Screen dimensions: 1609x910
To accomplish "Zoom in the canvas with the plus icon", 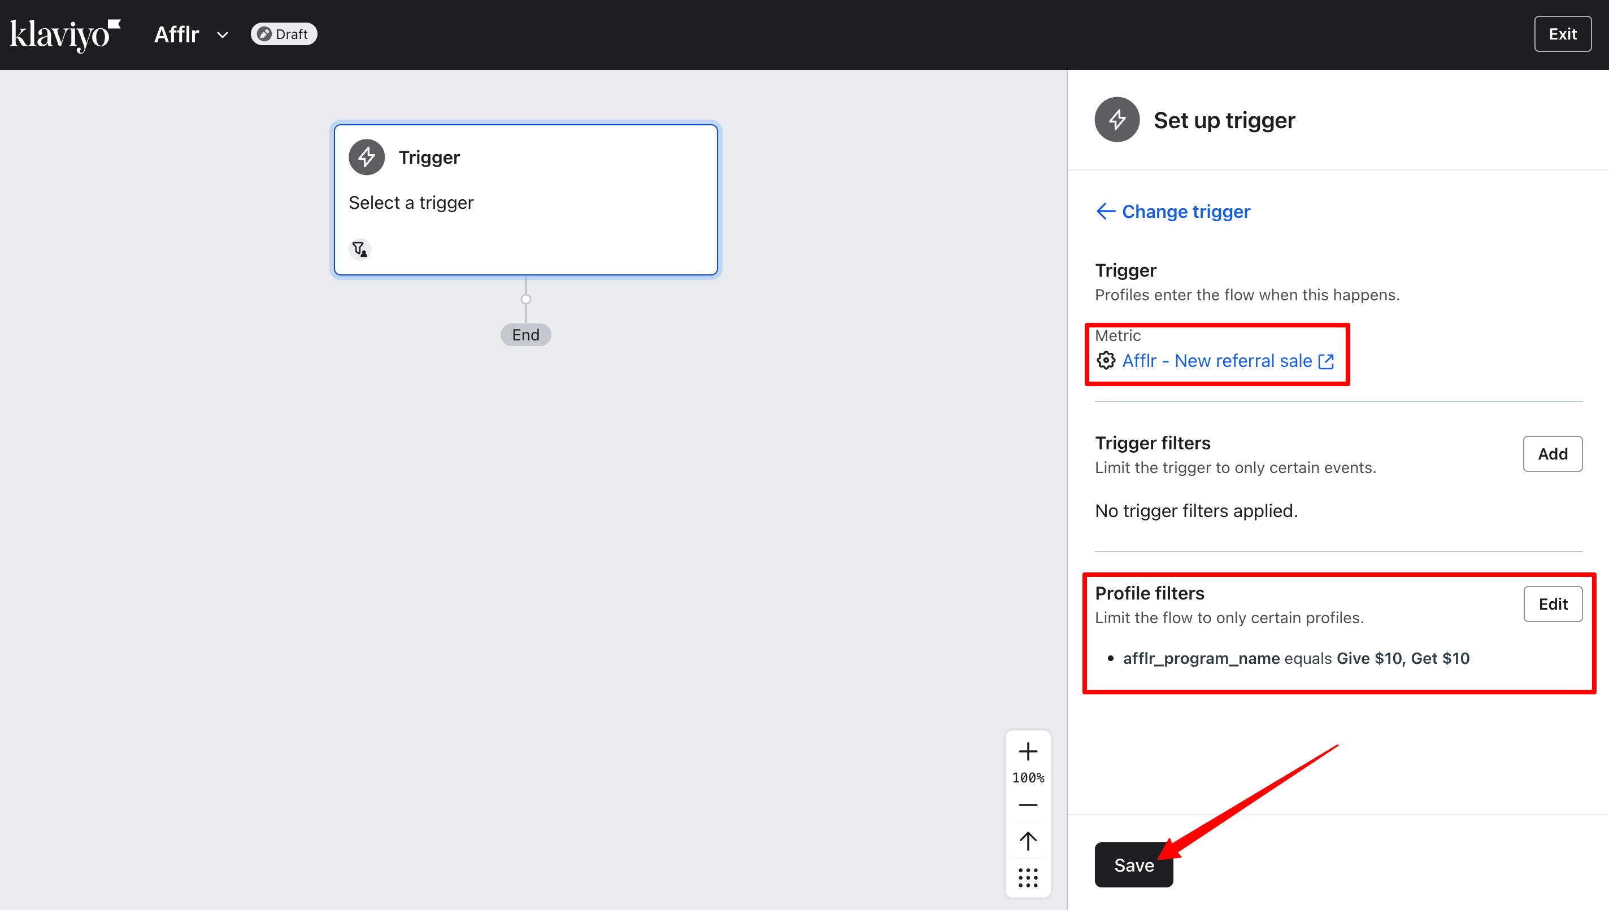I will coord(1028,751).
